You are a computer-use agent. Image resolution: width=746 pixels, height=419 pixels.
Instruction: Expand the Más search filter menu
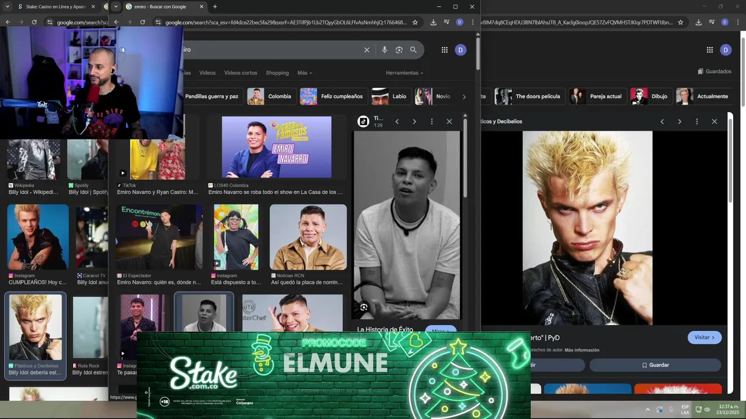coord(305,73)
